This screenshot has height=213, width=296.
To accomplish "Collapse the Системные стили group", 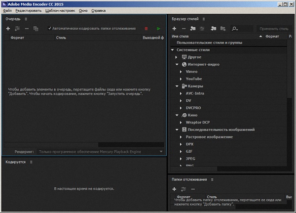I will click(172, 50).
